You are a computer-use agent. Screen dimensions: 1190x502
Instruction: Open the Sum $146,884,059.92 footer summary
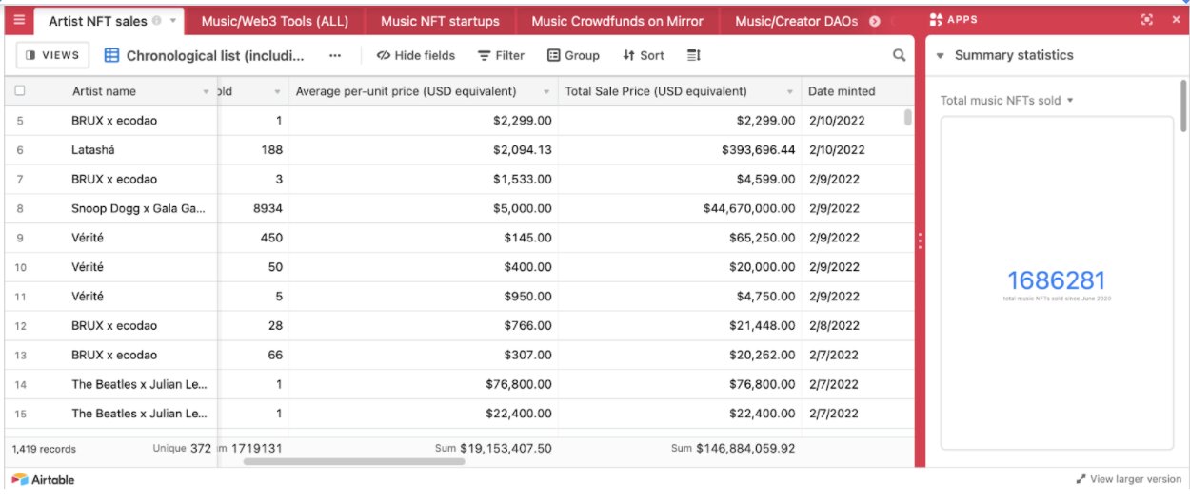(x=733, y=448)
